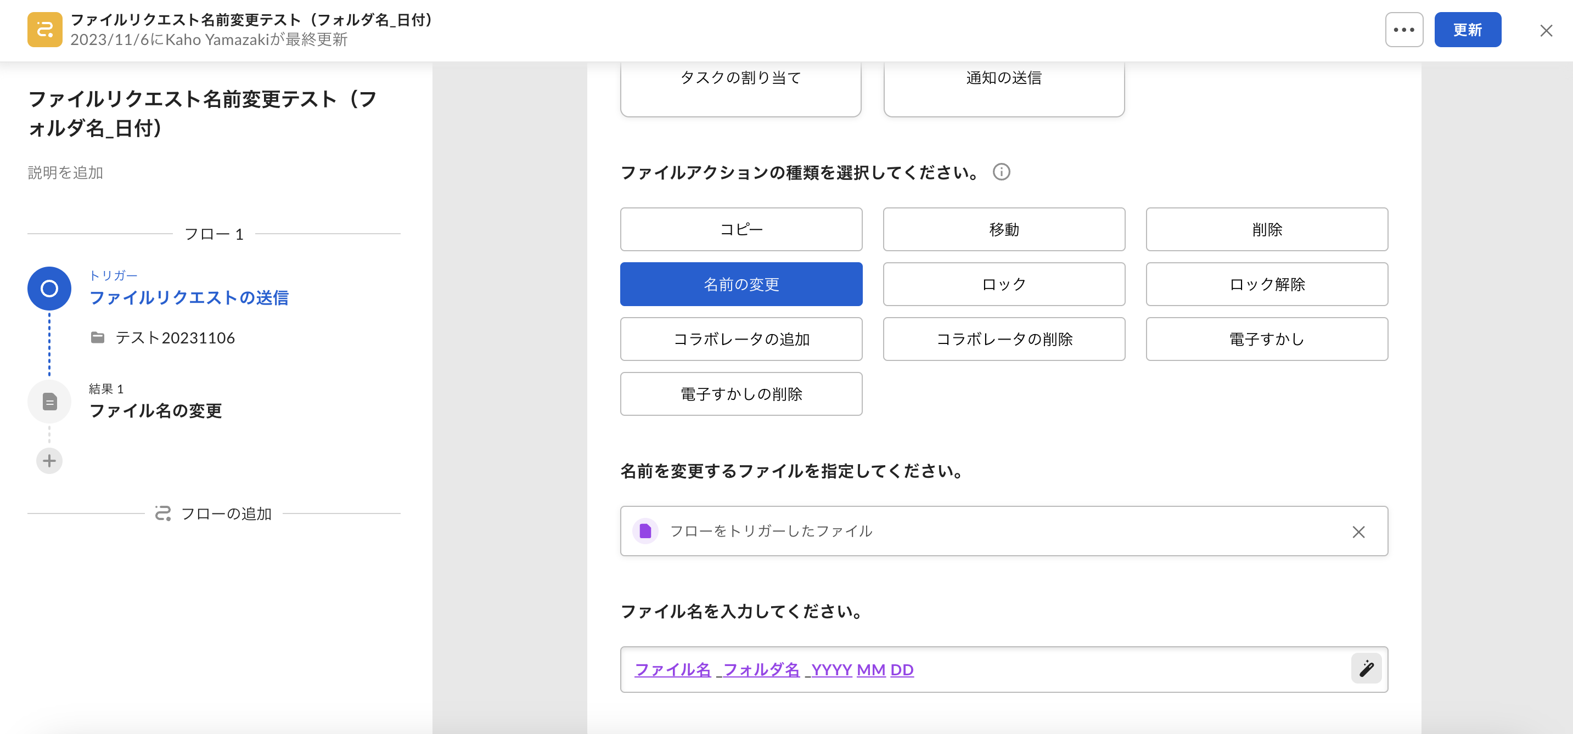The height and width of the screenshot is (734, 1573).
Task: Open the ファイル名の変更 outcome step
Action: click(x=155, y=411)
